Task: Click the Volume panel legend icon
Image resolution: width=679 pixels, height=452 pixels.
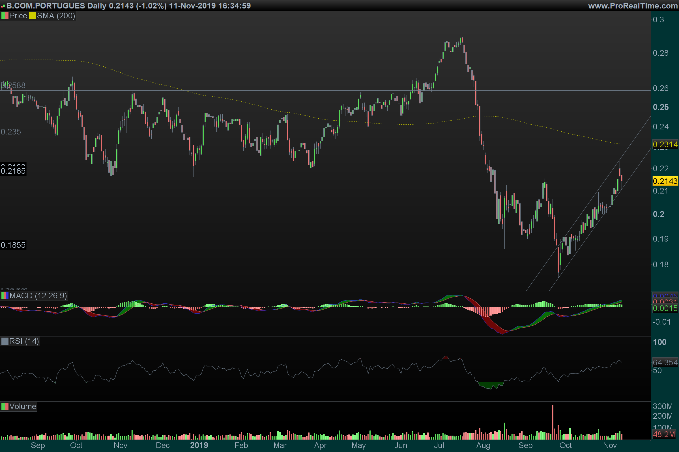Action: click(x=5, y=407)
